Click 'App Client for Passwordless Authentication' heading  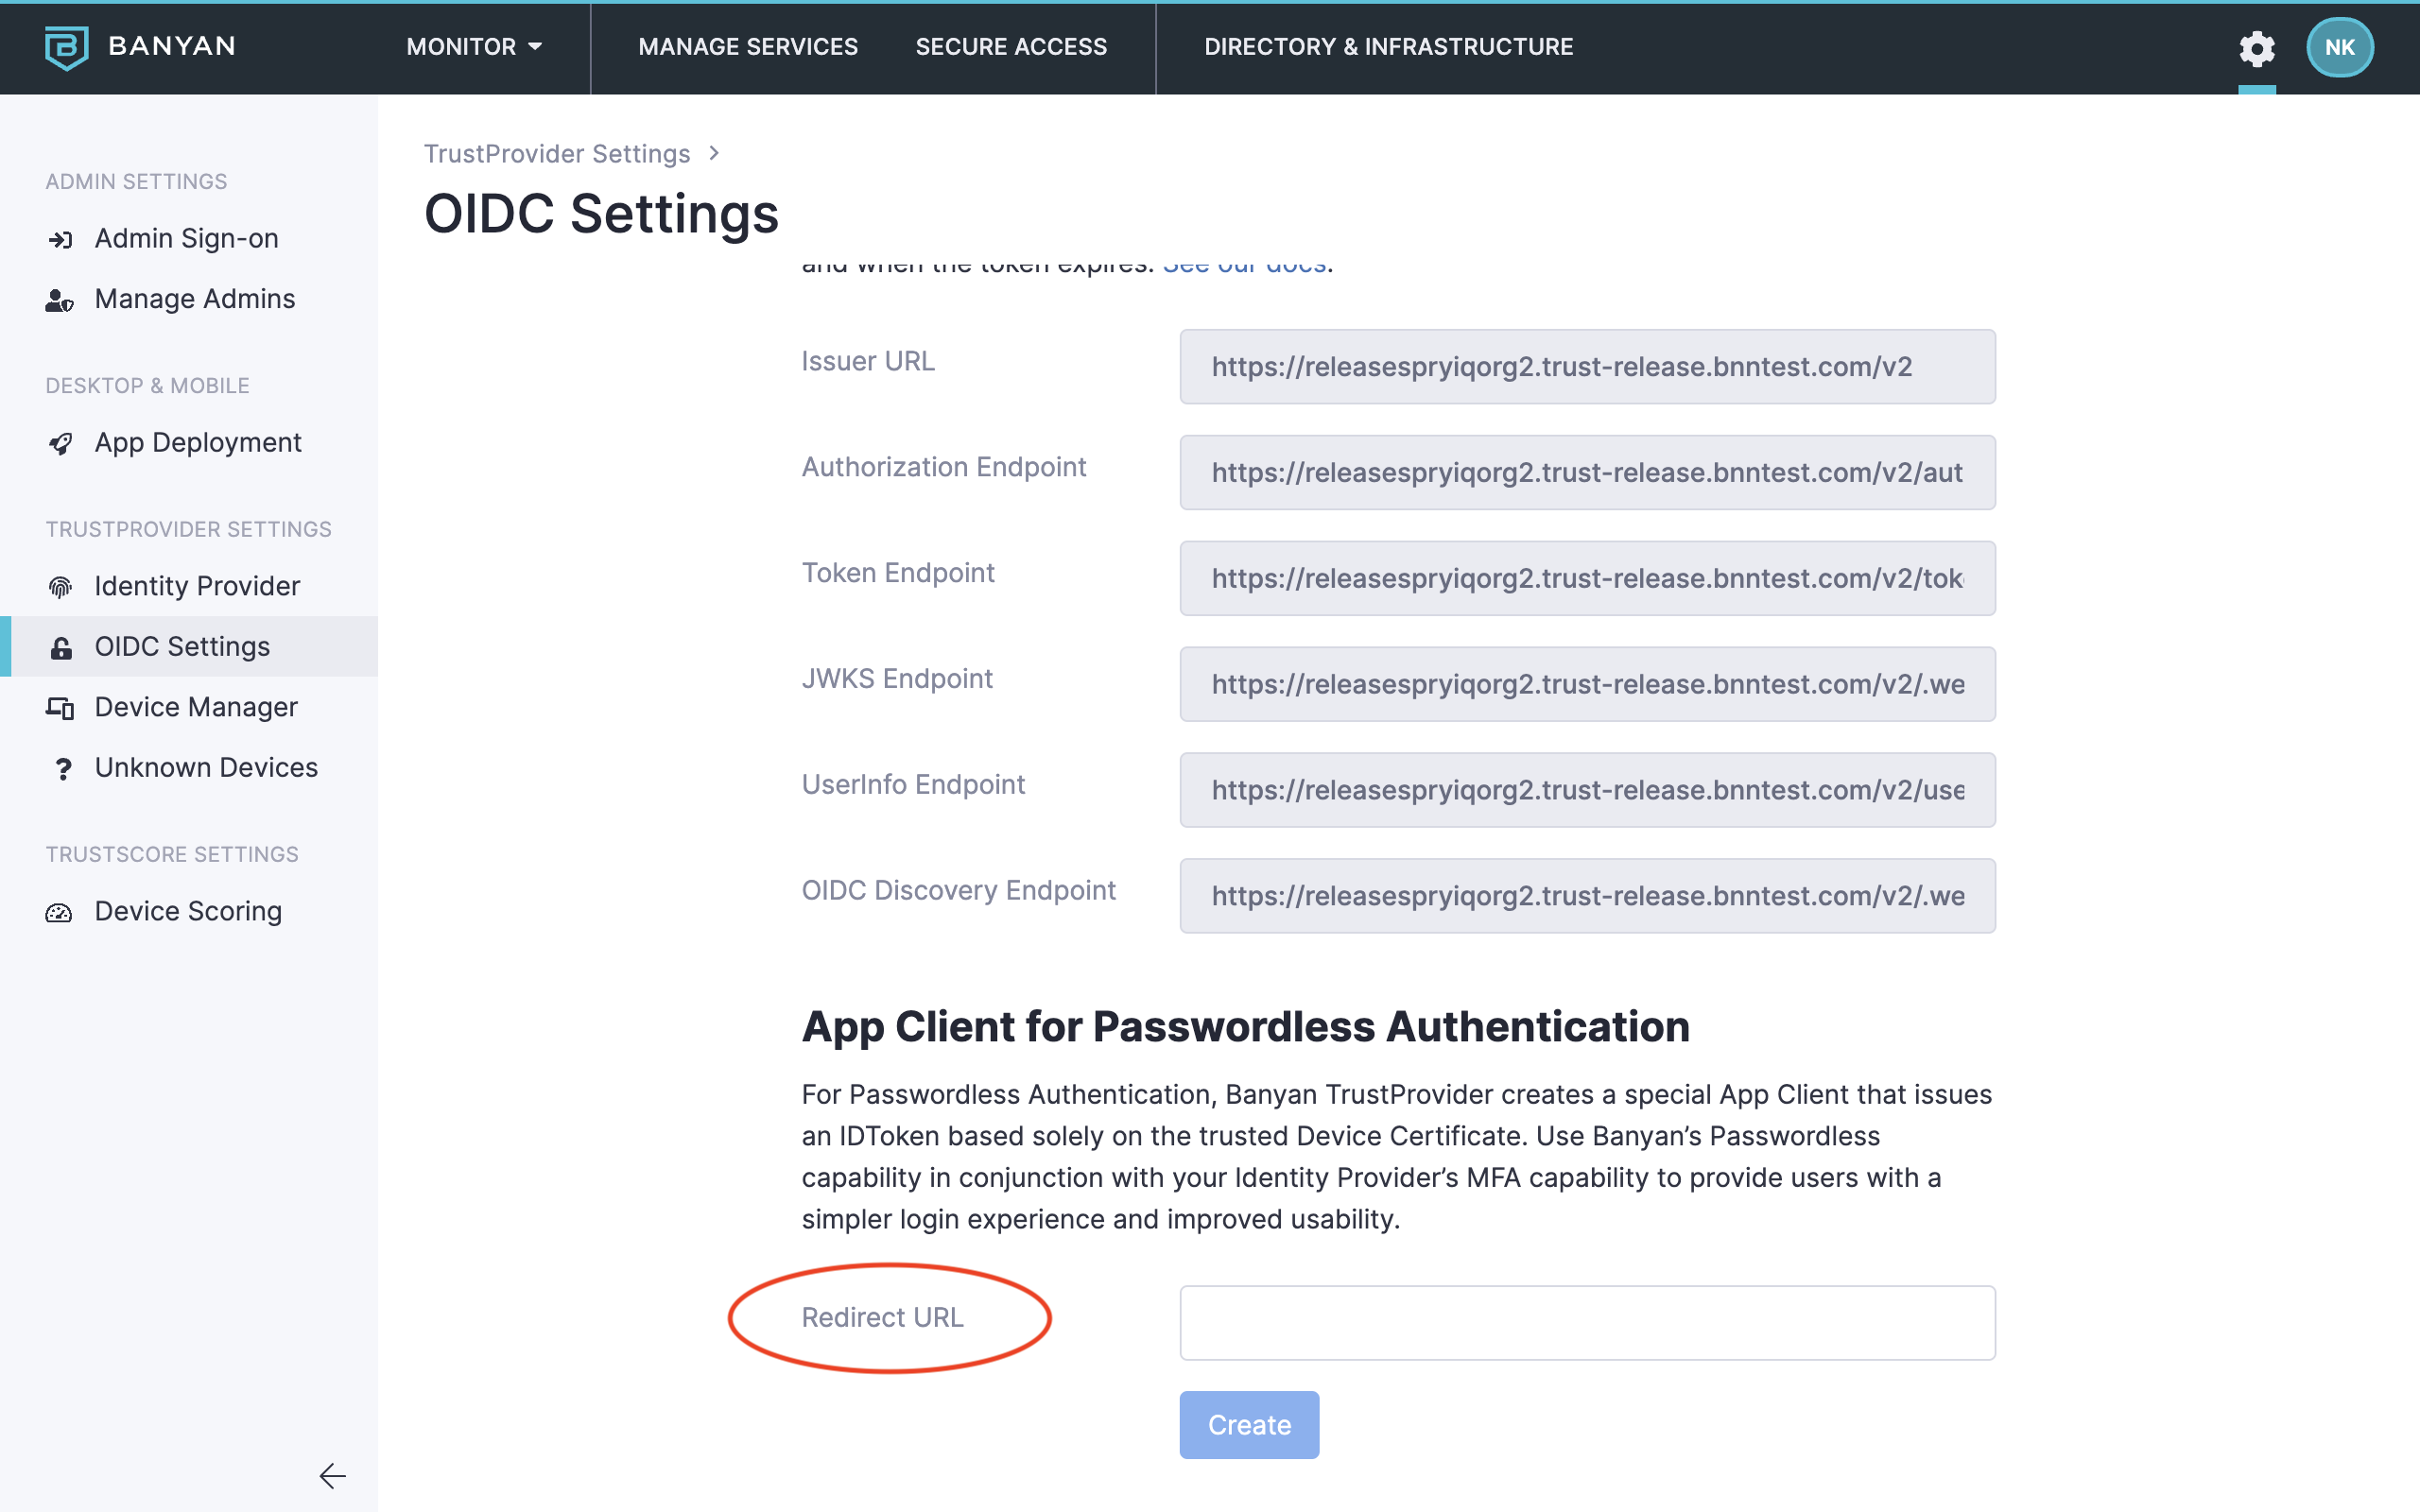click(1245, 1027)
